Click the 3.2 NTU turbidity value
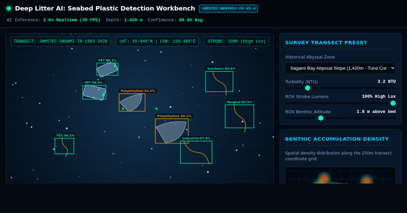The width and height of the screenshot is (407, 213). [387, 81]
